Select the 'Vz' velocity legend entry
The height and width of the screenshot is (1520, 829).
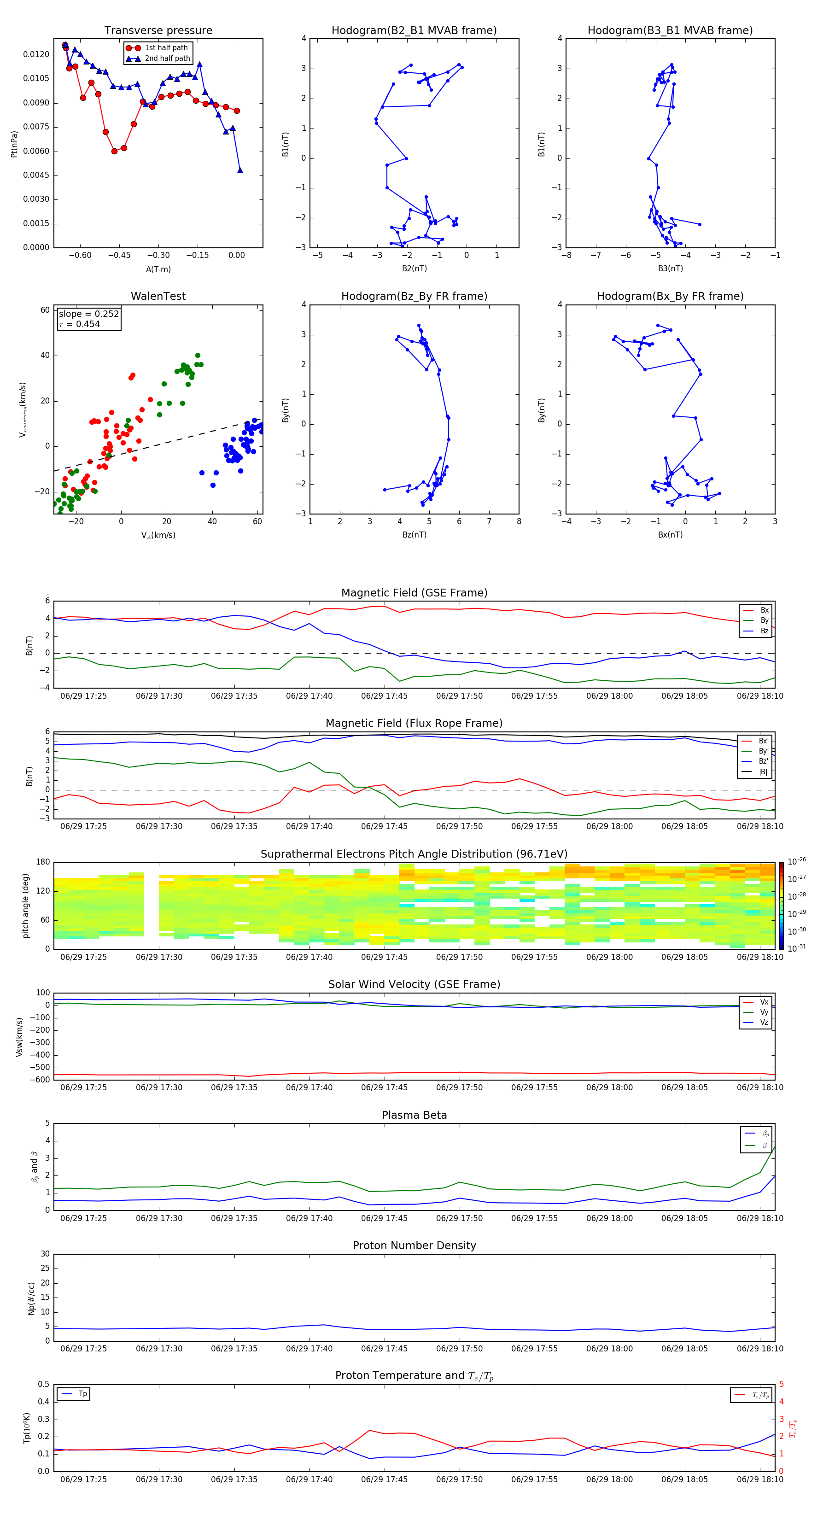coord(756,1023)
